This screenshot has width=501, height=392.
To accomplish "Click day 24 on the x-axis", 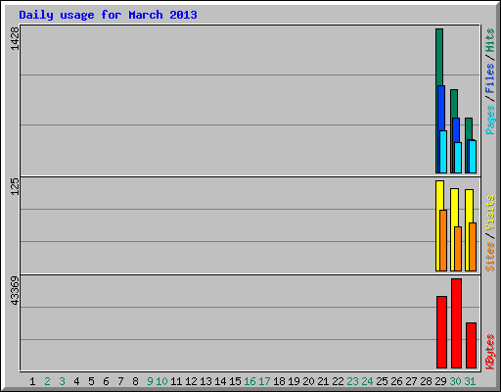I will tap(367, 381).
